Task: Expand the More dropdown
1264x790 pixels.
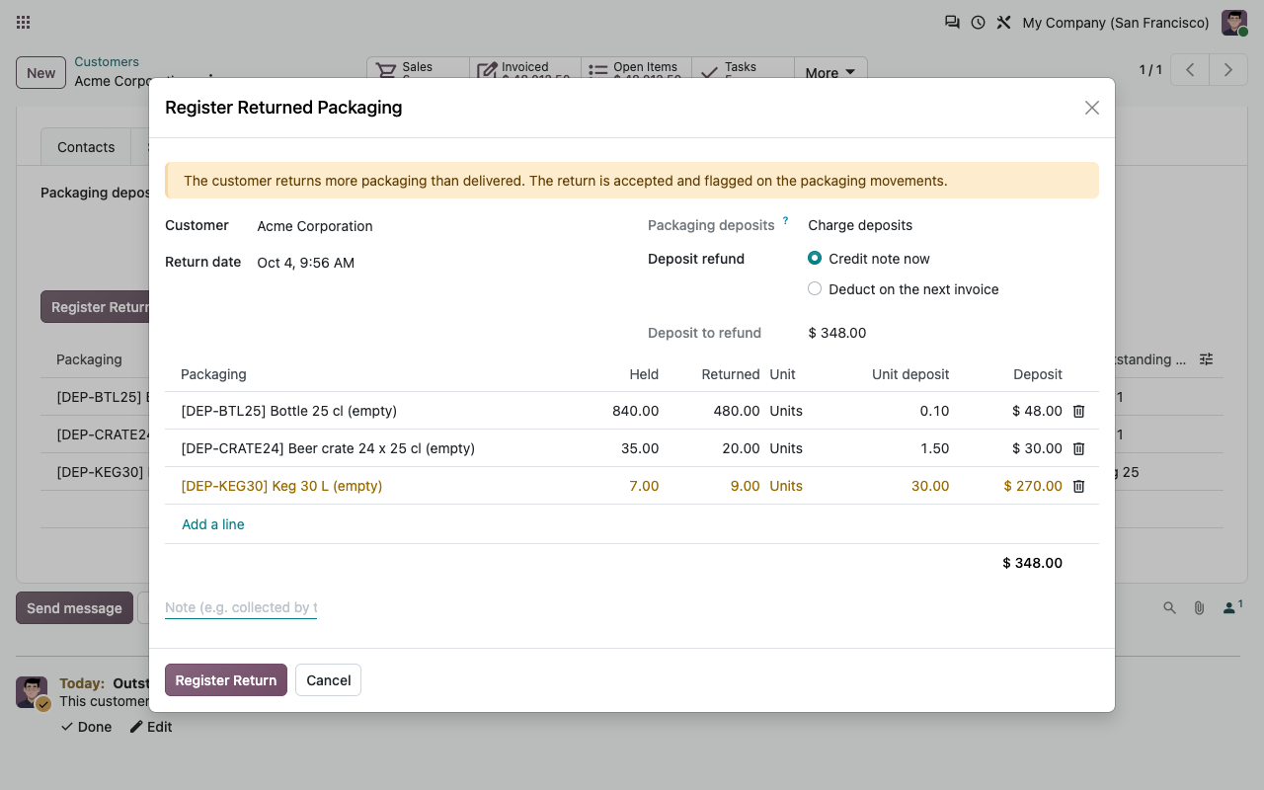Action: 830,72
